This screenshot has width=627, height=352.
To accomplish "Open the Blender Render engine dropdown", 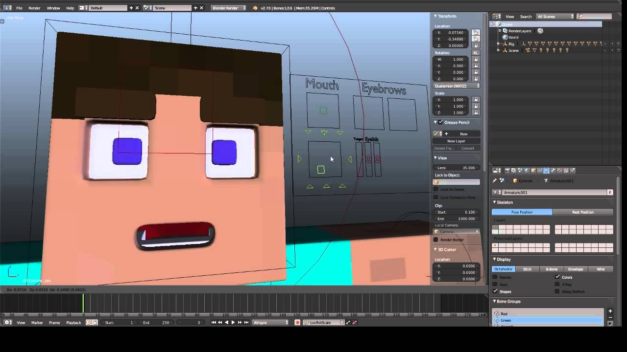I will (229, 8).
